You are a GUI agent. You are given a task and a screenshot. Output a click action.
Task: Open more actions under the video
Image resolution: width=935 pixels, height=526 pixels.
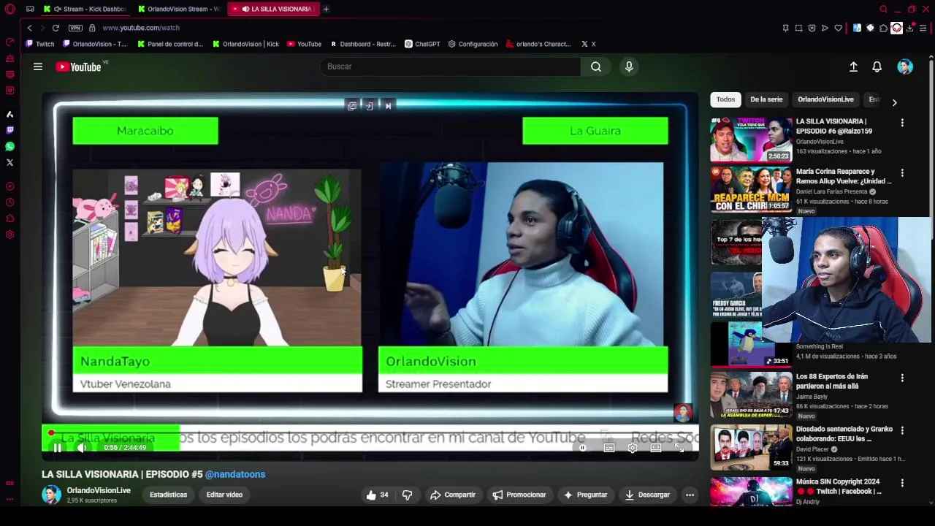(690, 495)
